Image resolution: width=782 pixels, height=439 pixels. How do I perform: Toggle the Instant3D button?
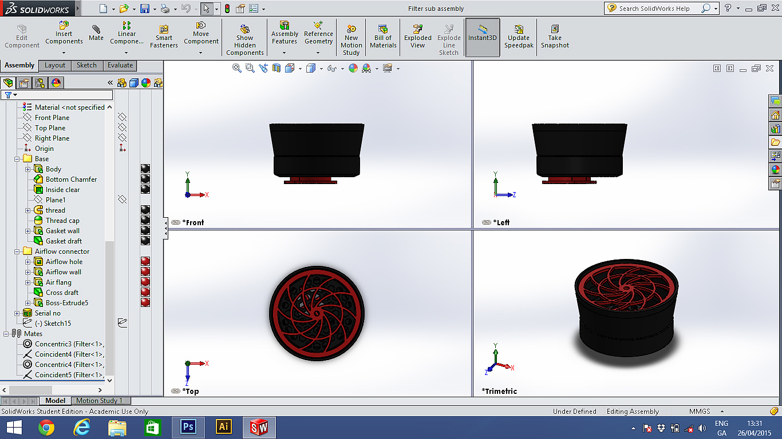pyautogui.click(x=483, y=30)
